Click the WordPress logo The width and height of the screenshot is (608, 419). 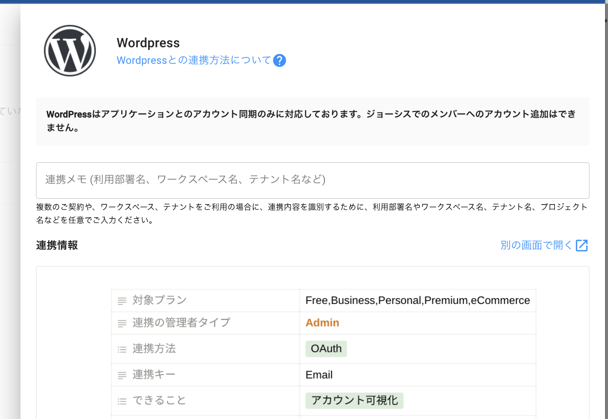pyautogui.click(x=70, y=51)
